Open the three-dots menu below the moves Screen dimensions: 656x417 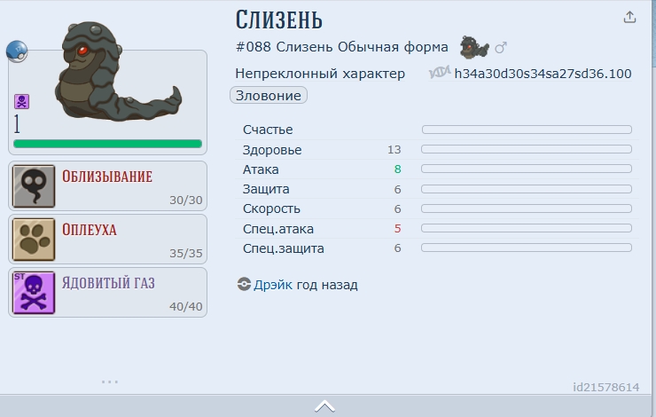click(109, 382)
